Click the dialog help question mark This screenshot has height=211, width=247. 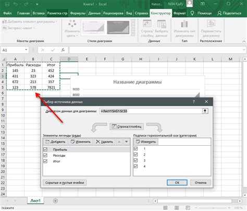194,102
